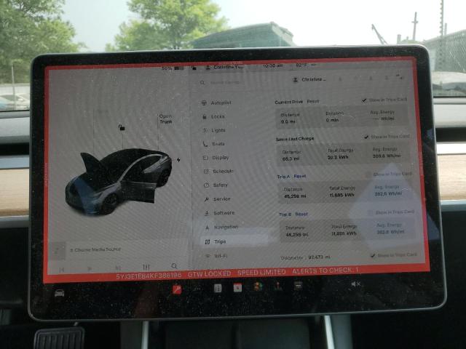The height and width of the screenshot is (349, 466).
Task: Tap the GTW LOCKED banner text
Action: [209, 273]
